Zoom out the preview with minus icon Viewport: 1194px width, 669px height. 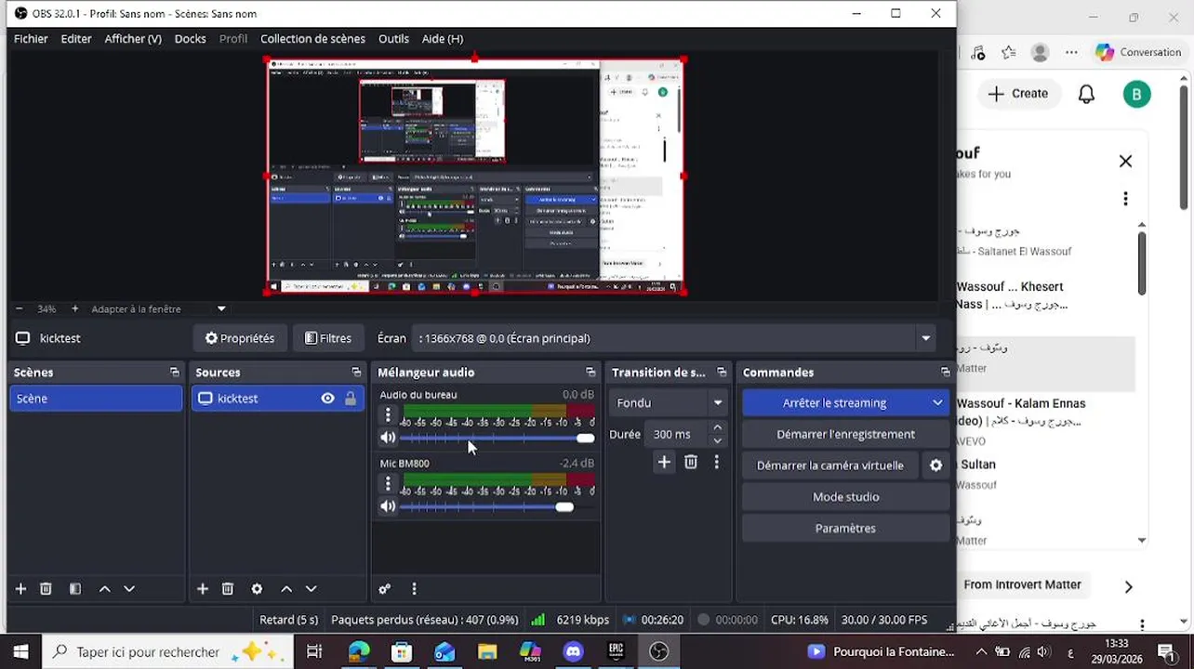pos(19,308)
